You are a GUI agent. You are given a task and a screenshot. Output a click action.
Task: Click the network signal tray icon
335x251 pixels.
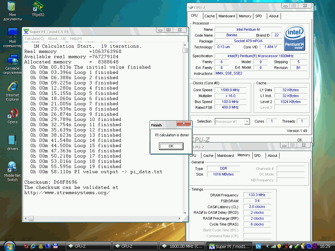pos(273,246)
